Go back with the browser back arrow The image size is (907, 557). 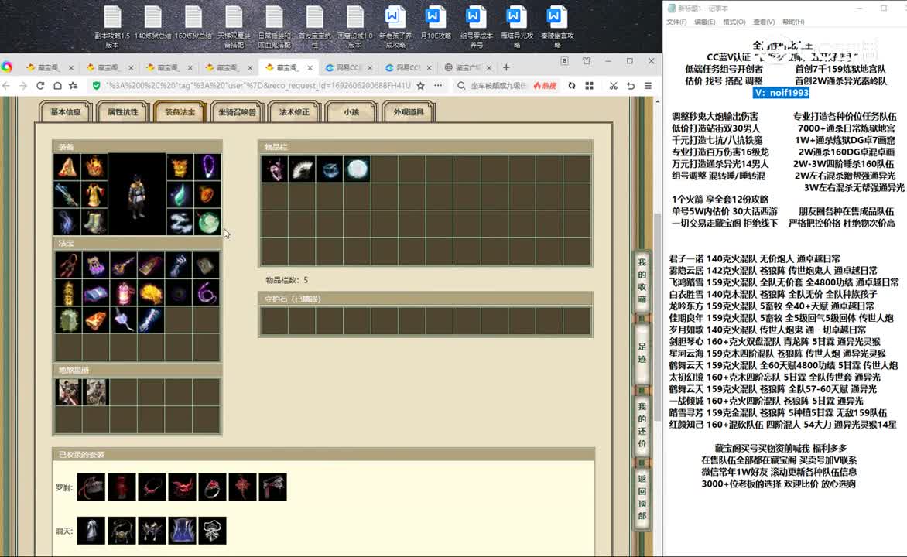click(6, 86)
